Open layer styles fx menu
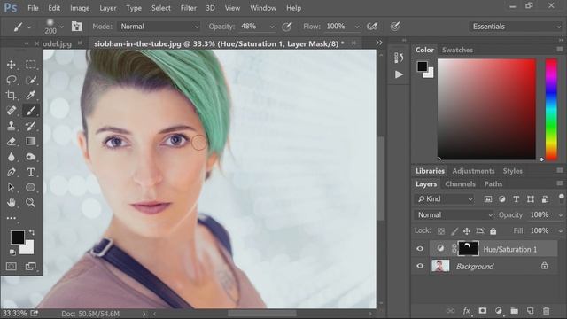Image resolution: width=567 pixels, height=319 pixels. coord(467,311)
